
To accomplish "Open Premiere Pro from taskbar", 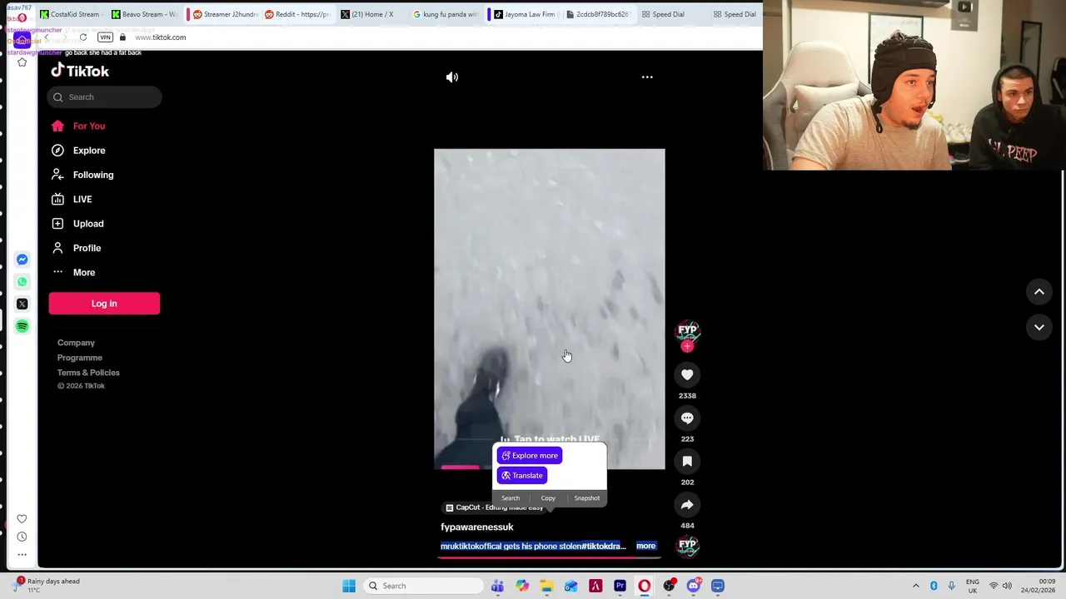I will (x=620, y=586).
